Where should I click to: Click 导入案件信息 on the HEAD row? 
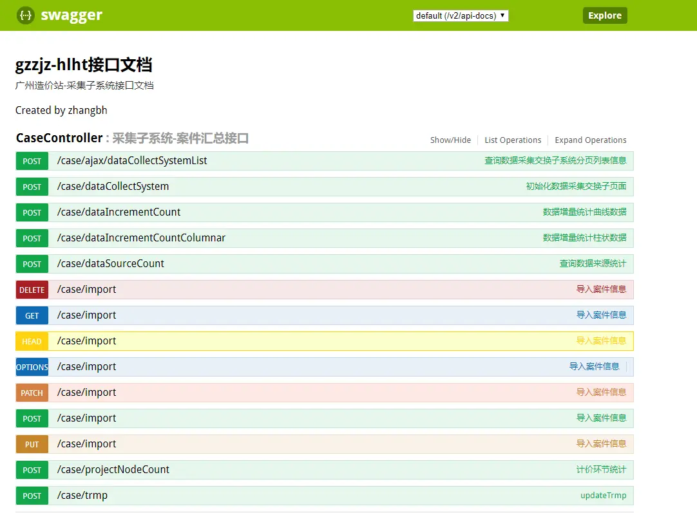pyautogui.click(x=602, y=341)
